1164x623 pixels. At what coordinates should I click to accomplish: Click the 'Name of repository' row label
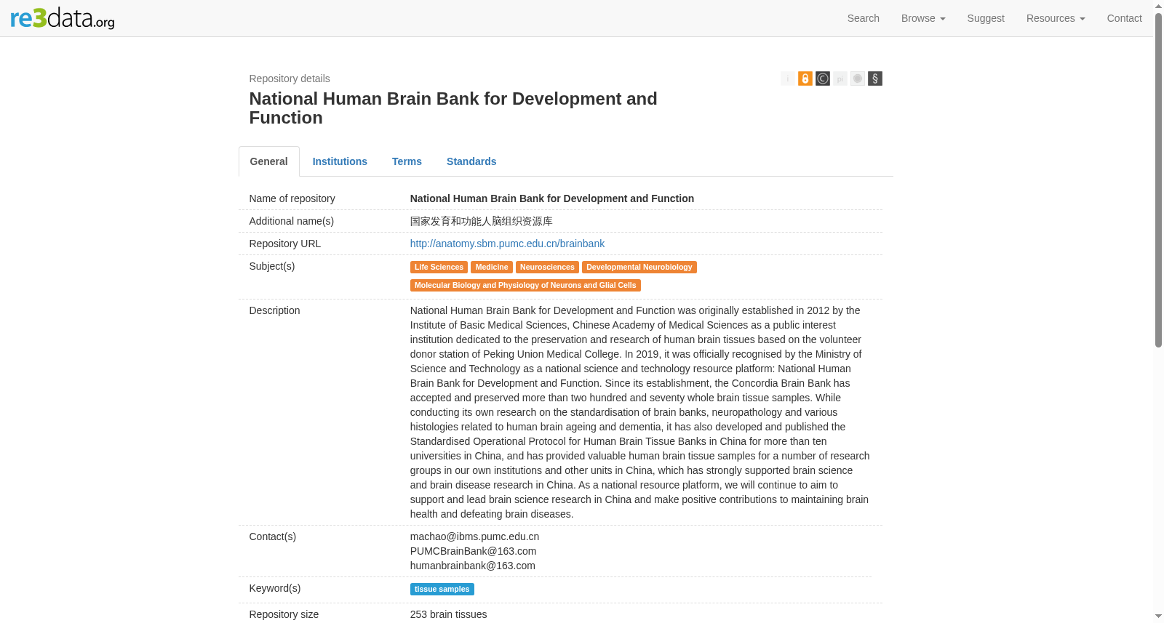(292, 198)
